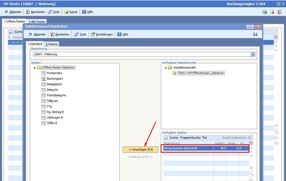The image size is (286, 181).
Task: Collapse the Offene Posten Debitoren tree node
Action: coord(34,68)
